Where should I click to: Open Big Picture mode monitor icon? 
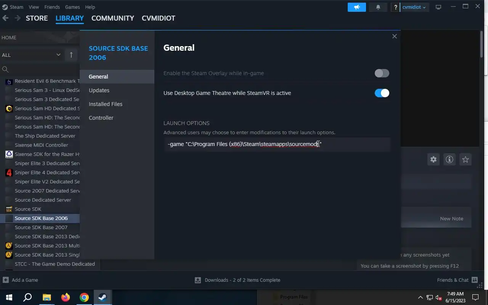[438, 7]
